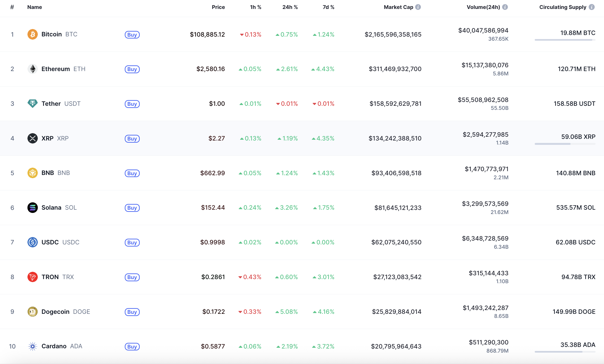Open Circulating Supply info icon
Image resolution: width=604 pixels, height=364 pixels.
point(591,7)
